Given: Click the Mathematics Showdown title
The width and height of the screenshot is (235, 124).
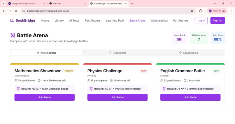Looking at the screenshot, I should pos(38,71).
